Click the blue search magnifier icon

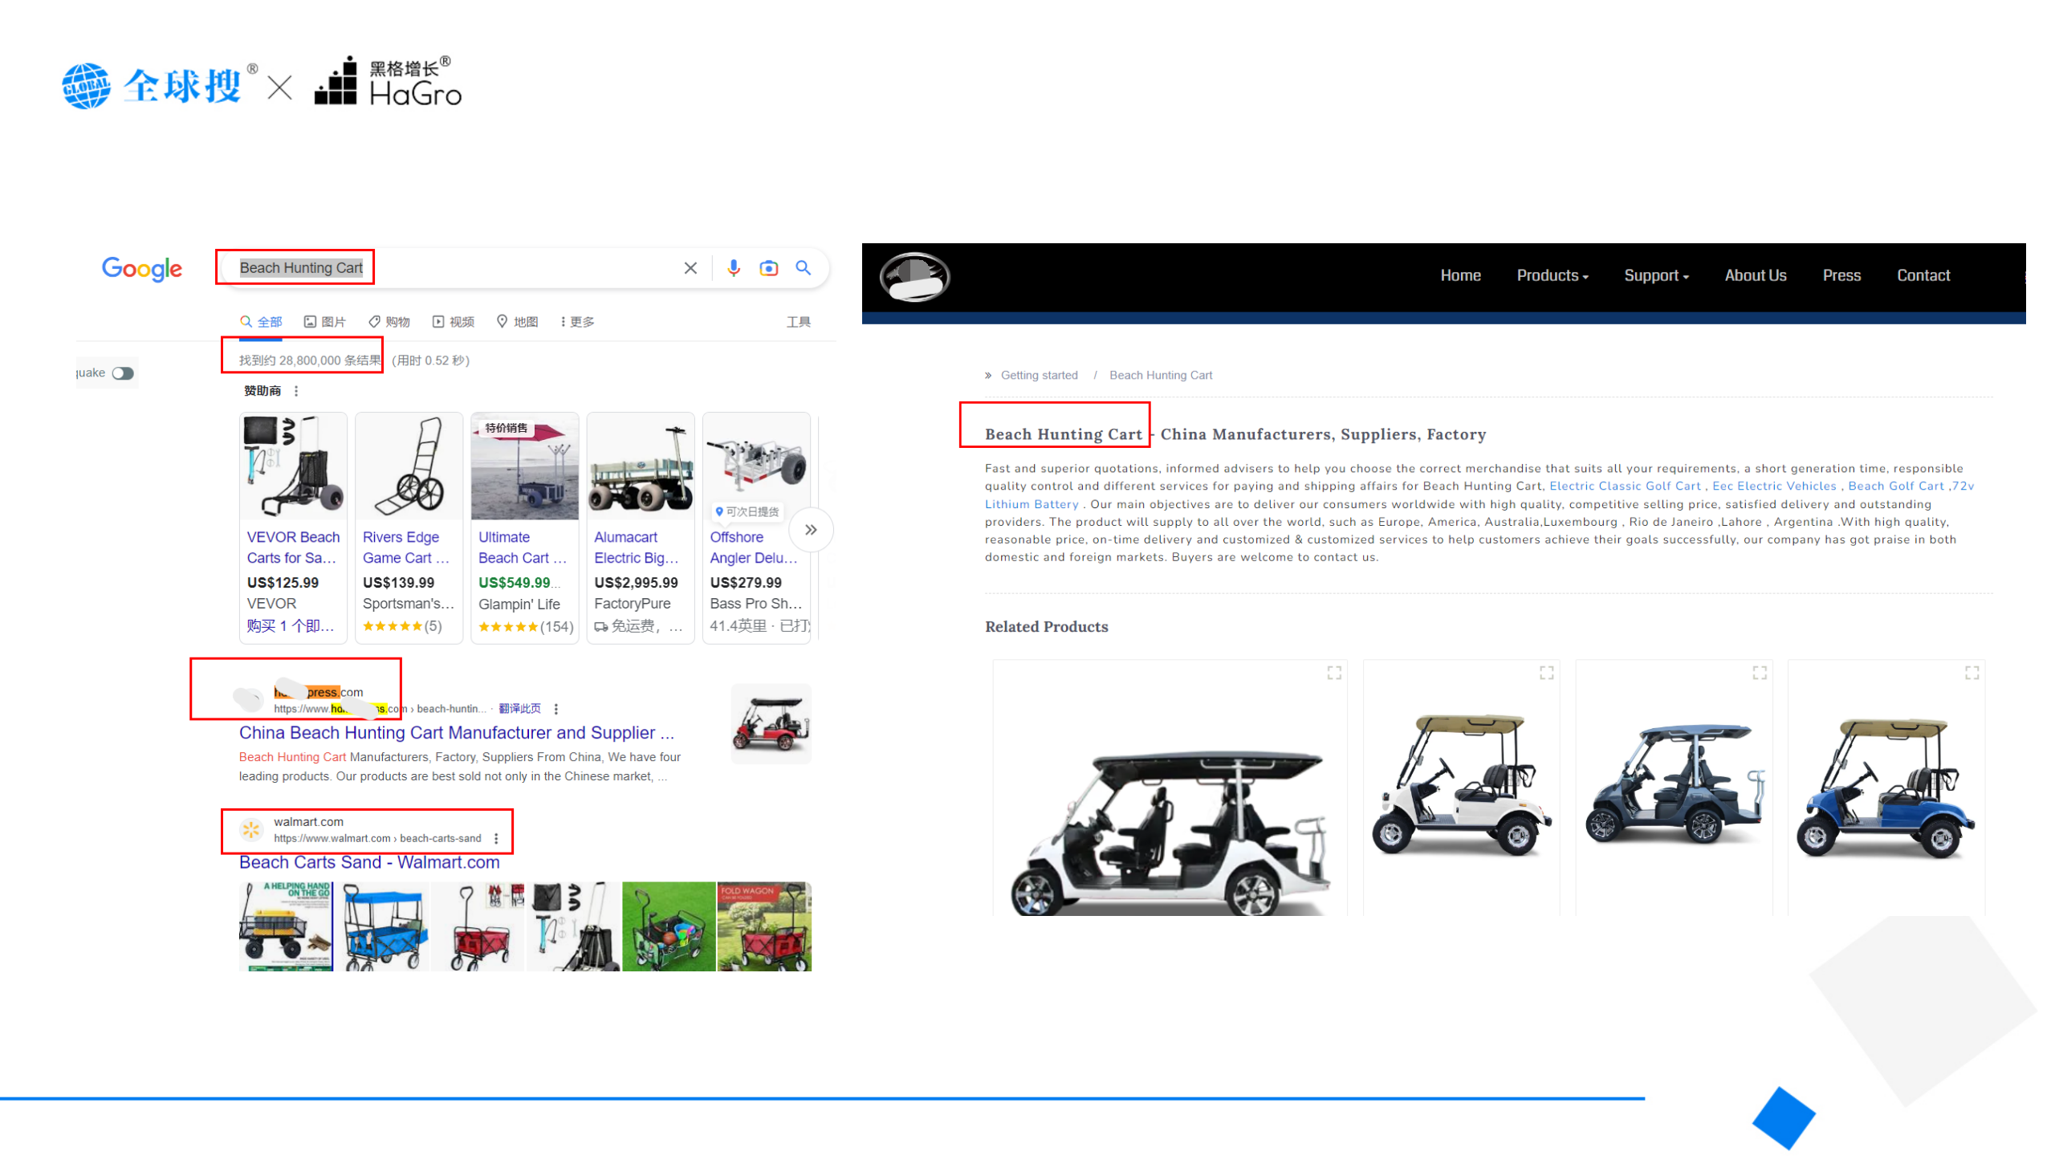(x=803, y=268)
